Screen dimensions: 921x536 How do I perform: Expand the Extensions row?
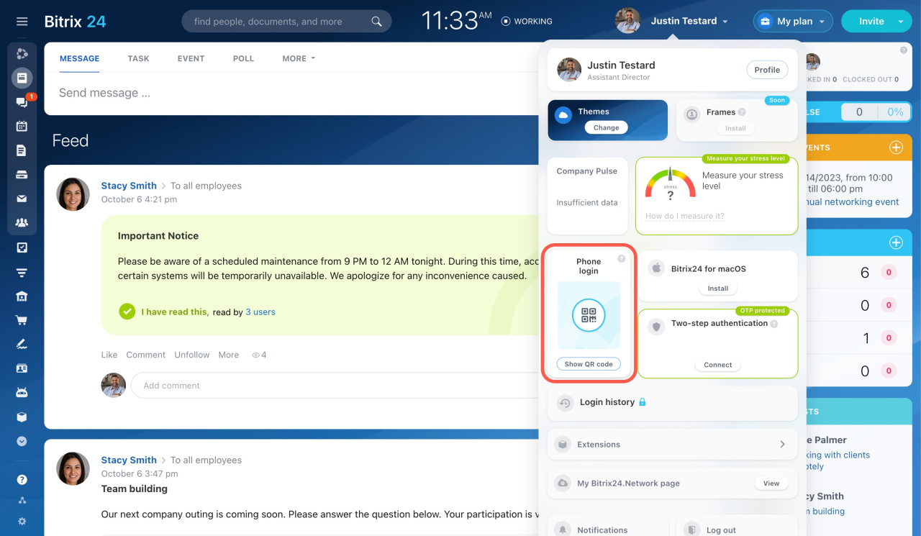click(x=672, y=445)
